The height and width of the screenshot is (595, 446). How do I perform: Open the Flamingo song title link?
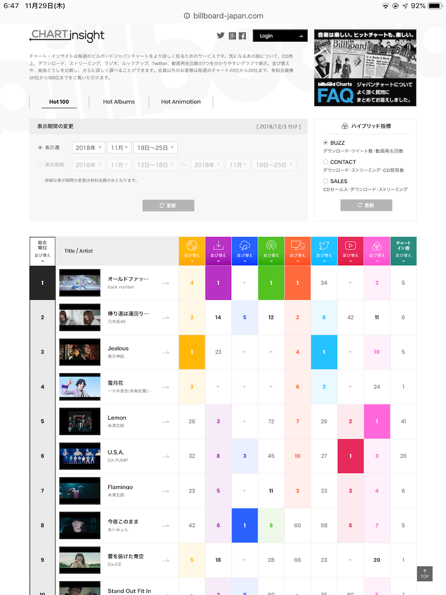click(x=120, y=487)
